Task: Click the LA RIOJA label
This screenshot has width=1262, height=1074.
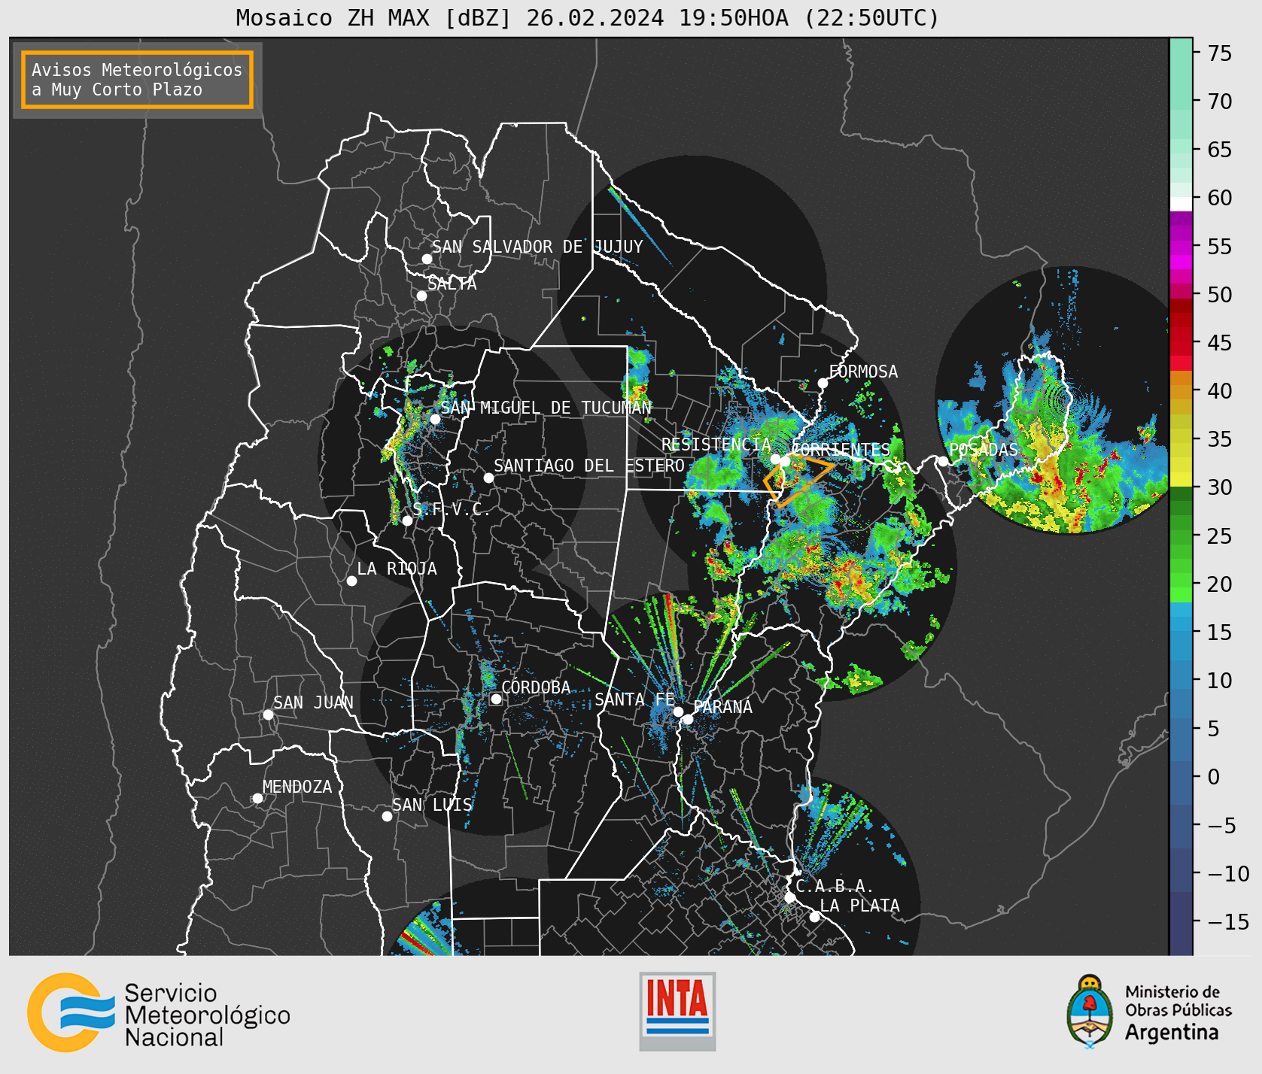Action: coord(397,569)
